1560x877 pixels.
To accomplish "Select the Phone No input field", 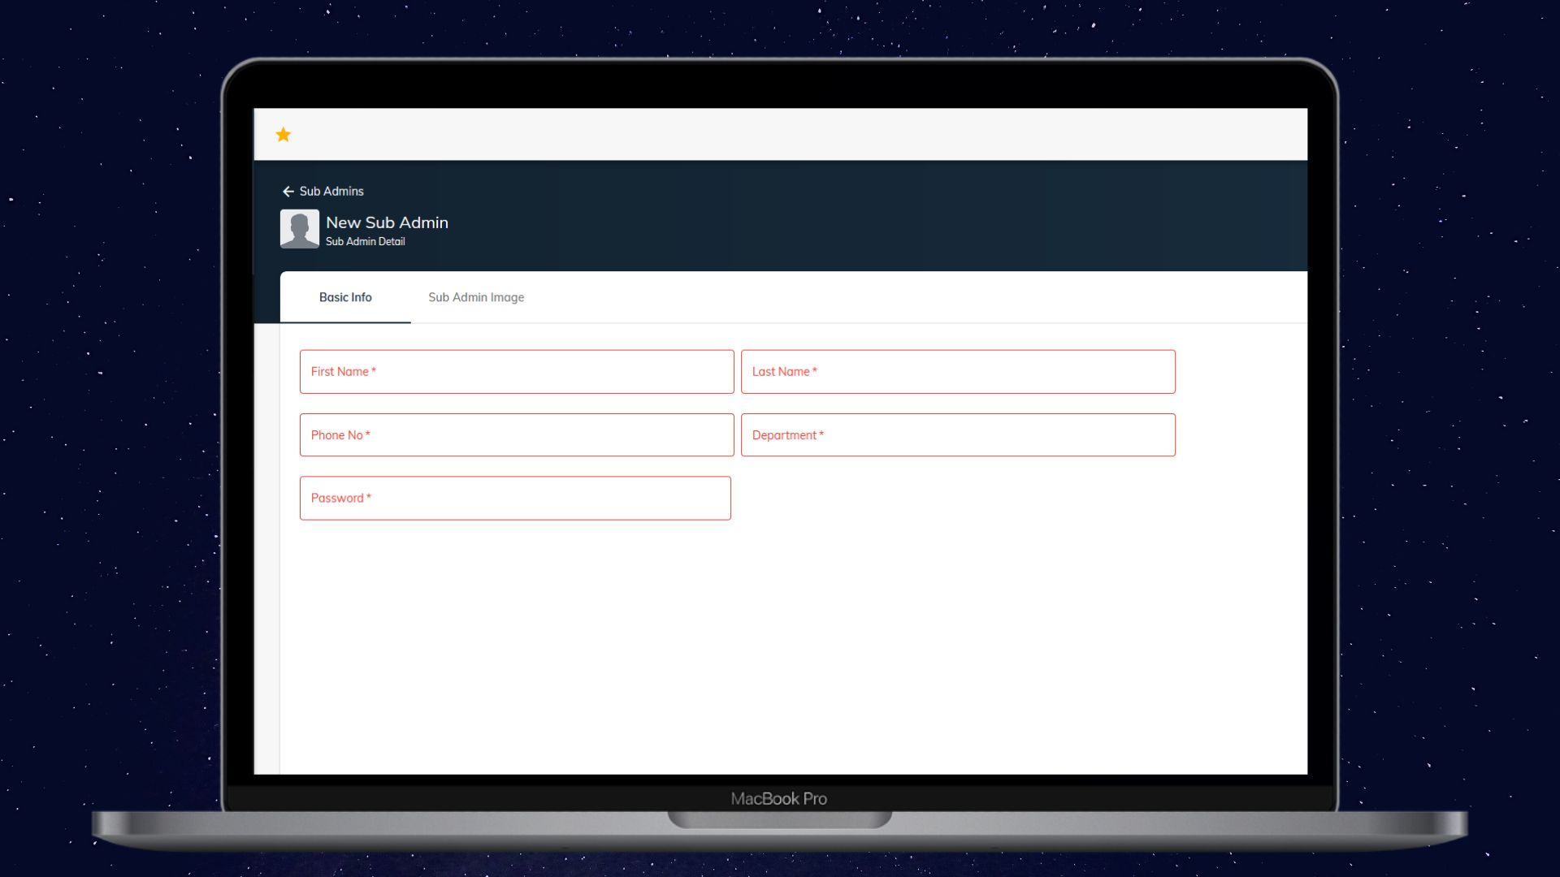I will point(517,435).
